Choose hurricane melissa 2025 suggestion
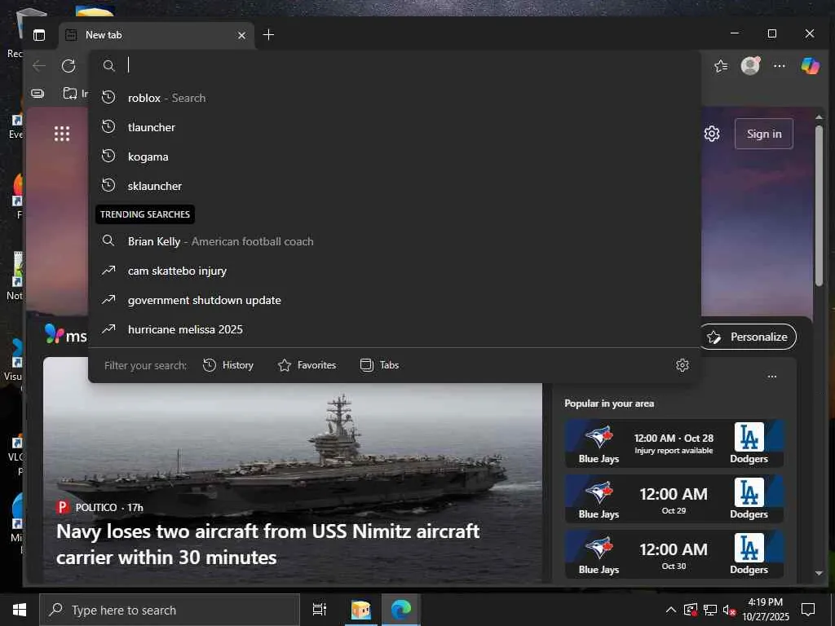The height and width of the screenshot is (626, 835). [x=394, y=329]
